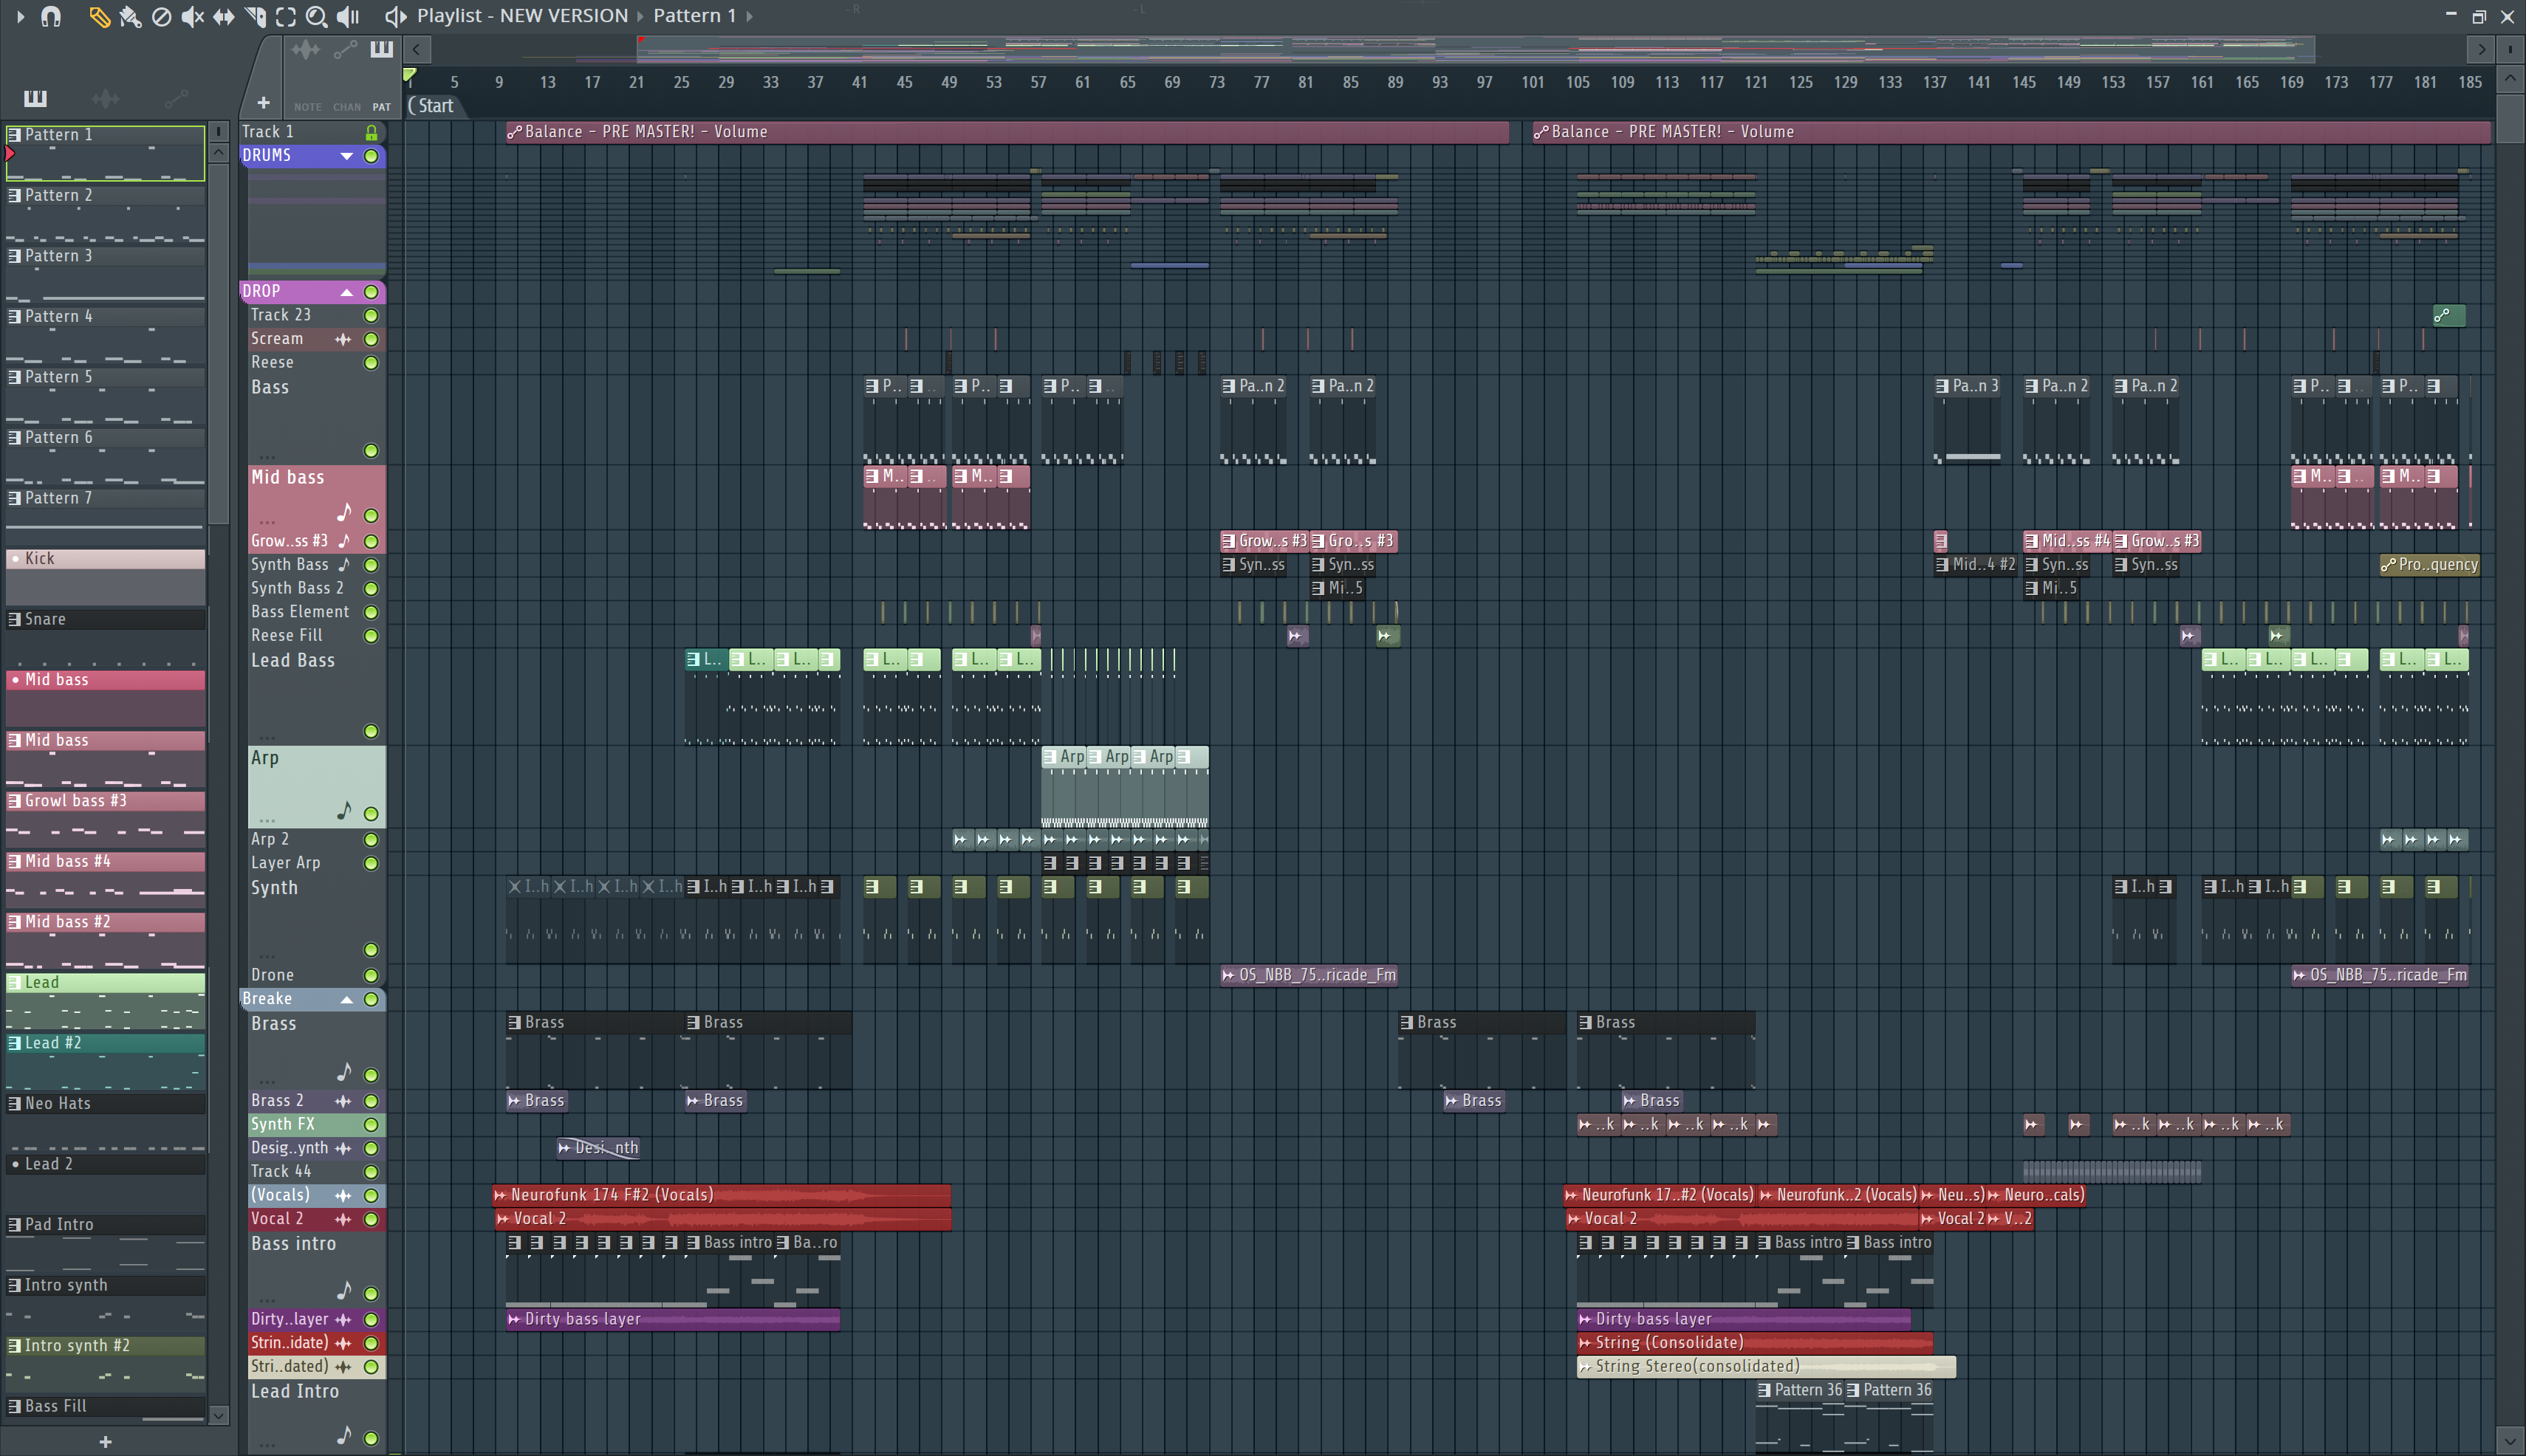Mute the DRUMS track group
2526x1456 pixels.
tap(372, 156)
